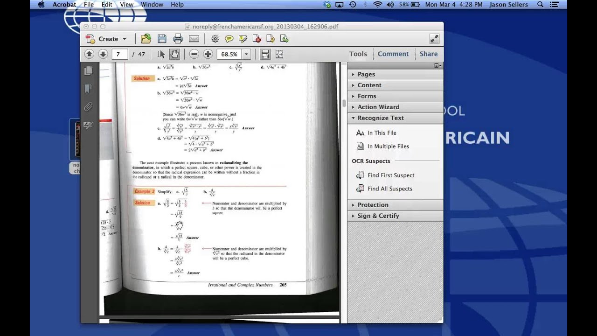Click the PDF file thumbnail on desktop
597x336 pixels.
tap(75, 140)
